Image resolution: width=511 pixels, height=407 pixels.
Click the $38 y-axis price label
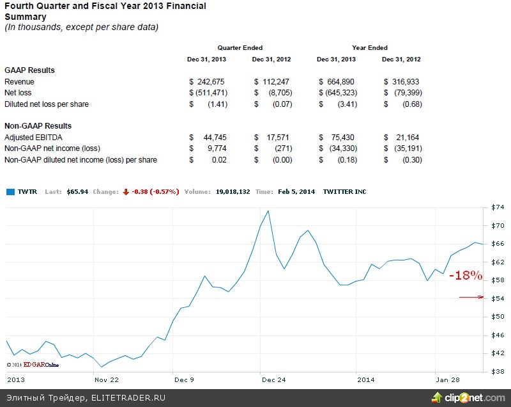pyautogui.click(x=498, y=371)
